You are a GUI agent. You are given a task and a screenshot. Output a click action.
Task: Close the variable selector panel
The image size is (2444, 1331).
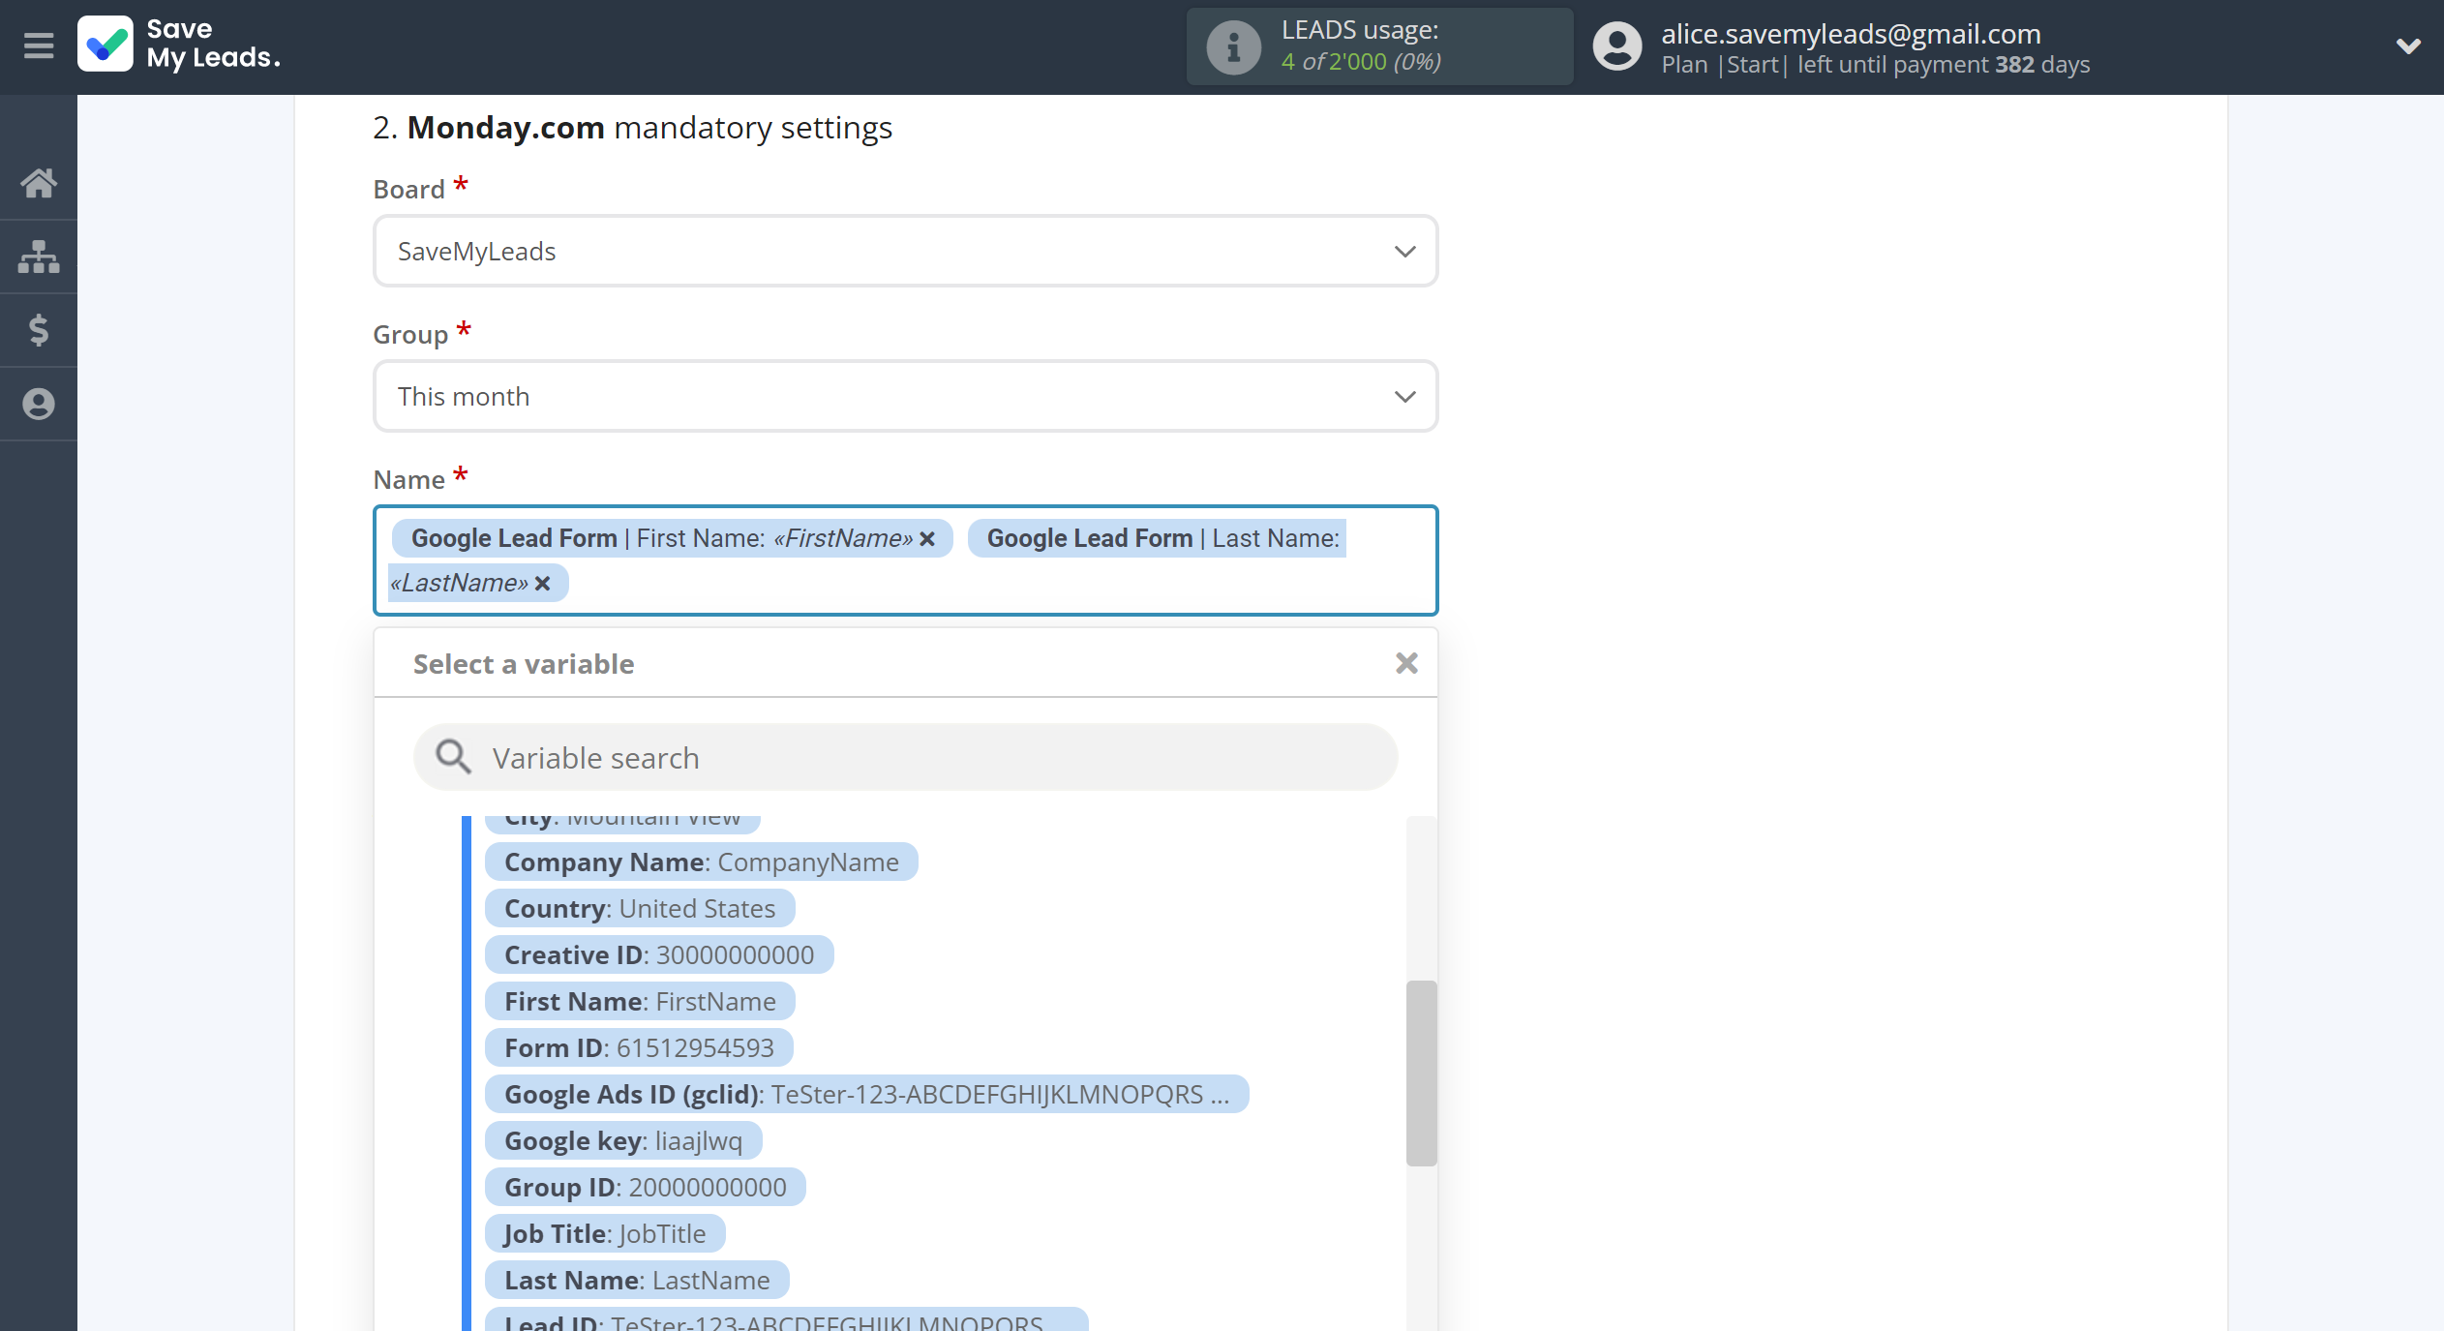1405,662
